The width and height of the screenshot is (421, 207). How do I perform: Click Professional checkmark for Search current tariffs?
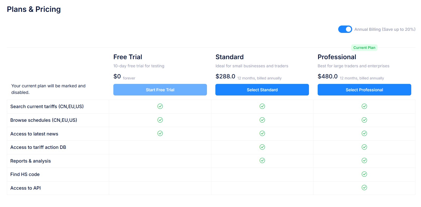pyautogui.click(x=364, y=106)
